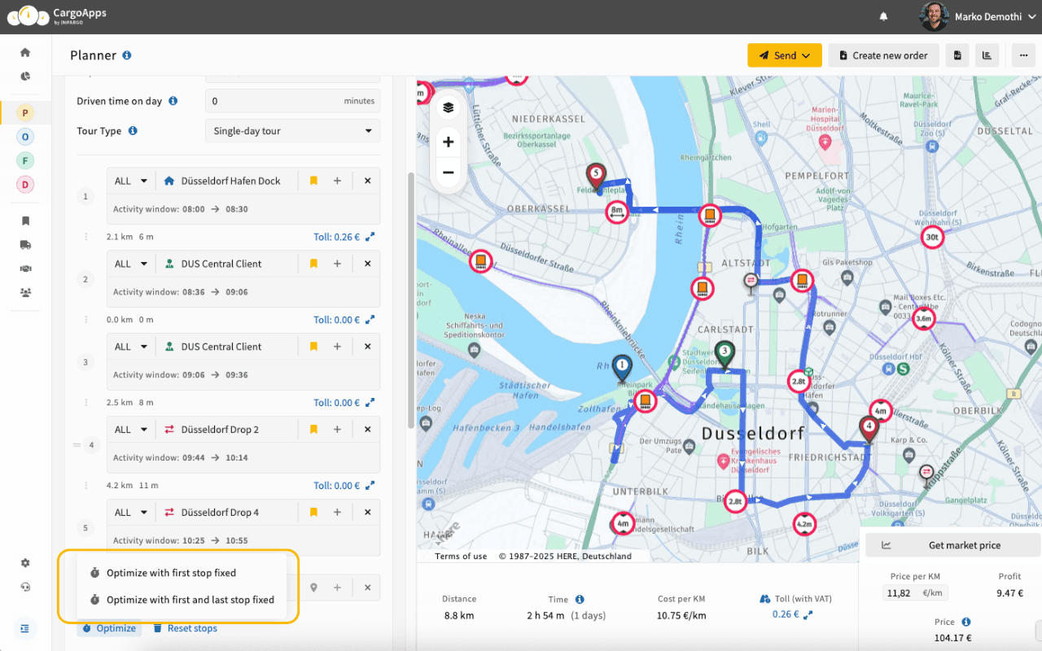Toggle bookmark flag on Düsseldorf Hafen Dock
Screen dimensions: 1042x651
point(313,181)
